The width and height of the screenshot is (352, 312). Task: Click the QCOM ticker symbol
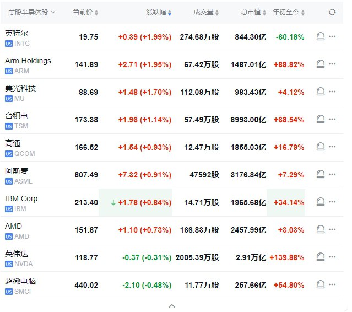pyautogui.click(x=25, y=154)
